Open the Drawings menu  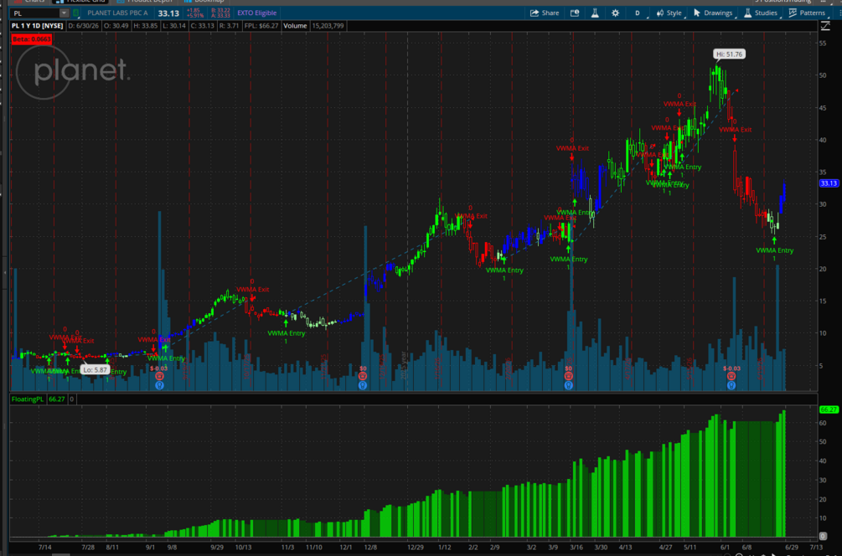click(713, 13)
